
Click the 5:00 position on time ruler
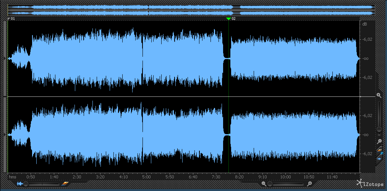[147, 177]
